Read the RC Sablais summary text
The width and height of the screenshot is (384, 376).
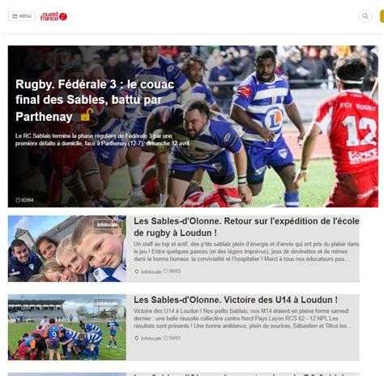103,139
